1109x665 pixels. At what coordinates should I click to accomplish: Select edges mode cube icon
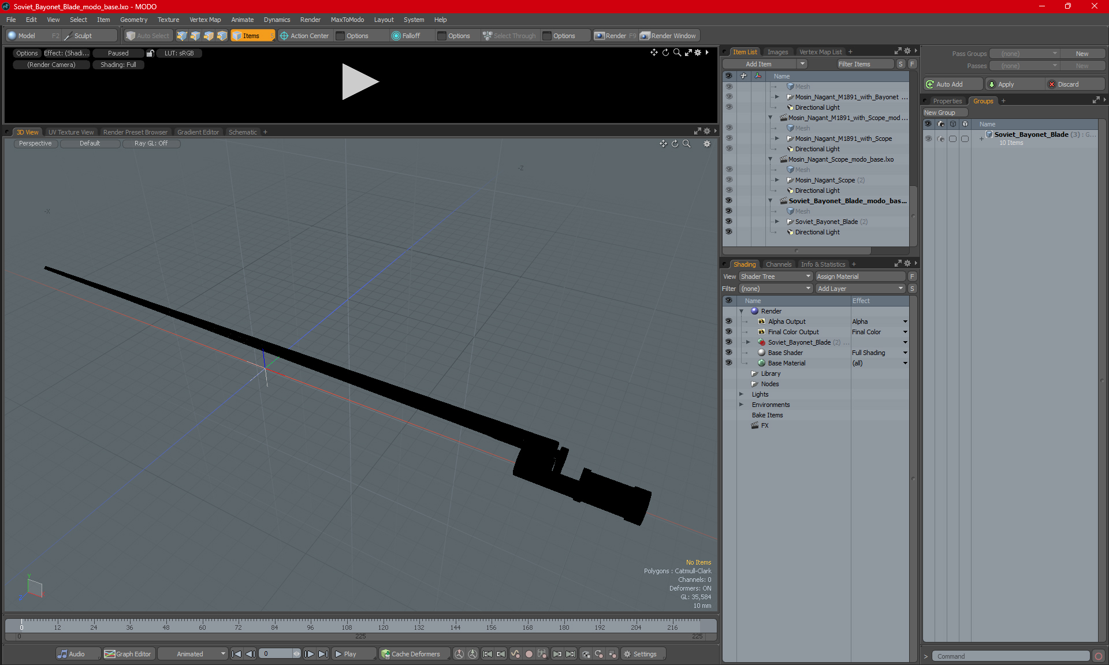tap(195, 36)
